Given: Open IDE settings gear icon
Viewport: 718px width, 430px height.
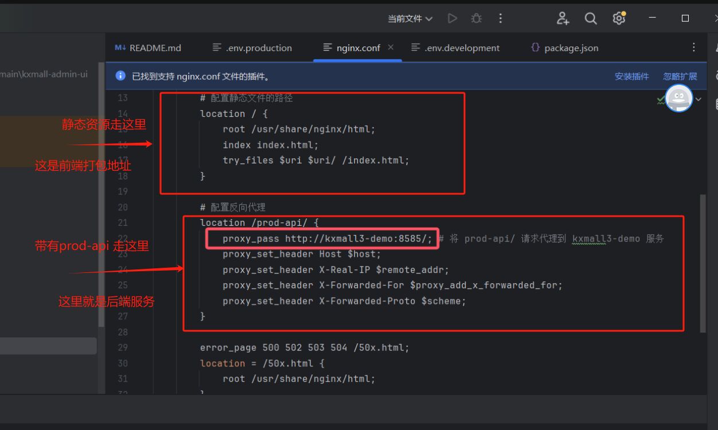Looking at the screenshot, I should tap(619, 18).
